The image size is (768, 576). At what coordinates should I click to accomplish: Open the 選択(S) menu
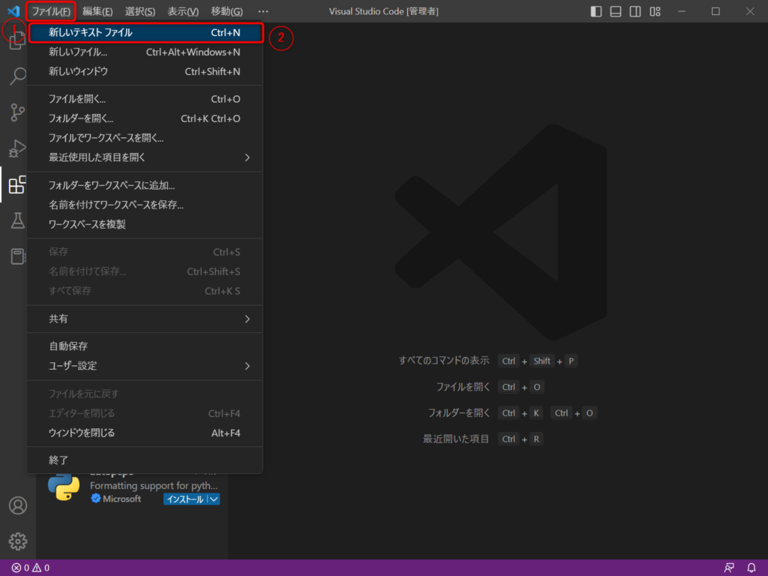coord(140,11)
